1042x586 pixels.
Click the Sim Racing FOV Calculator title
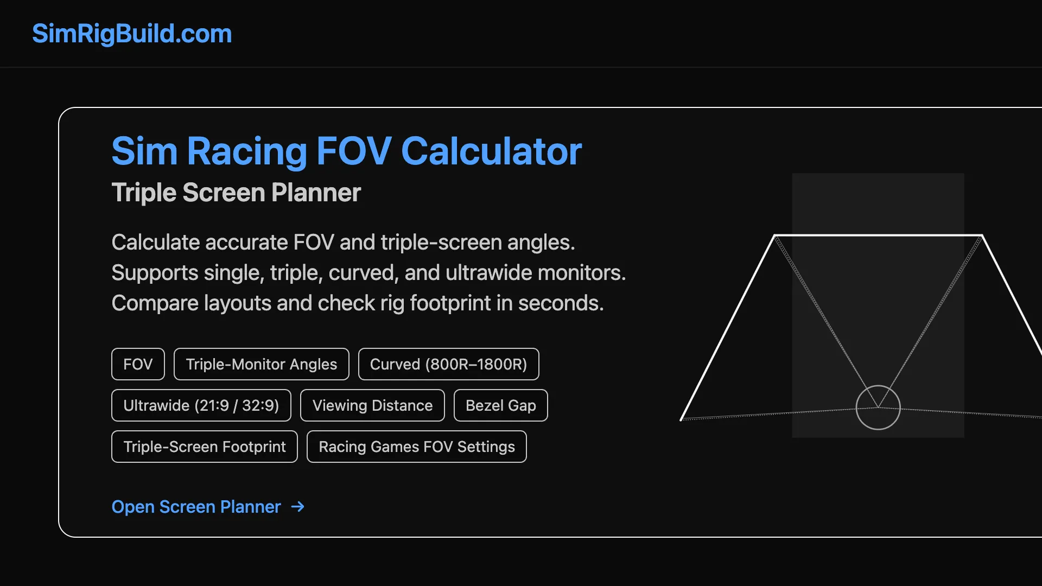point(346,151)
